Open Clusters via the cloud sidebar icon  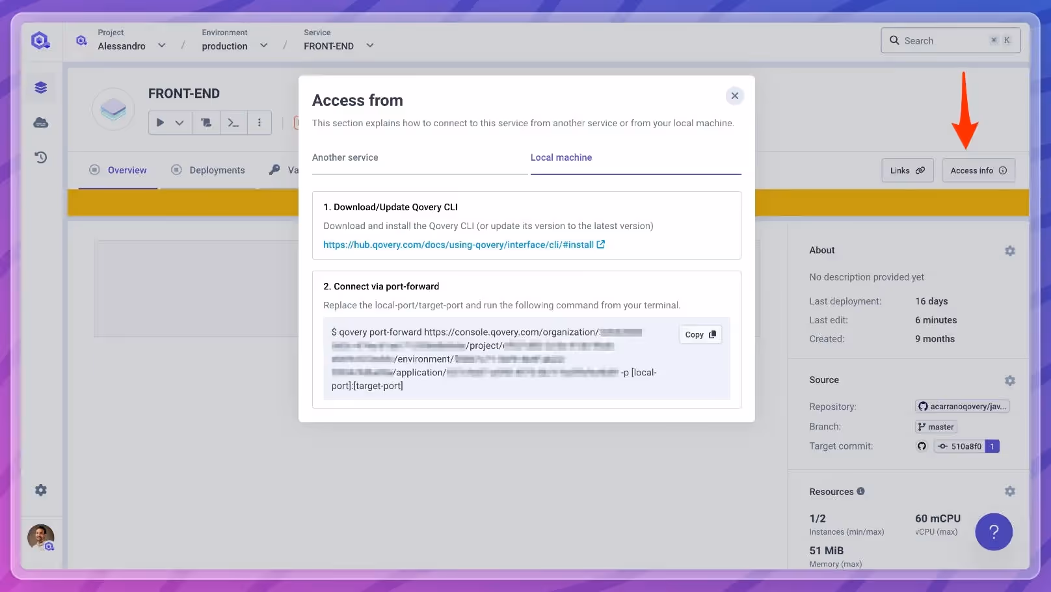pyautogui.click(x=40, y=122)
